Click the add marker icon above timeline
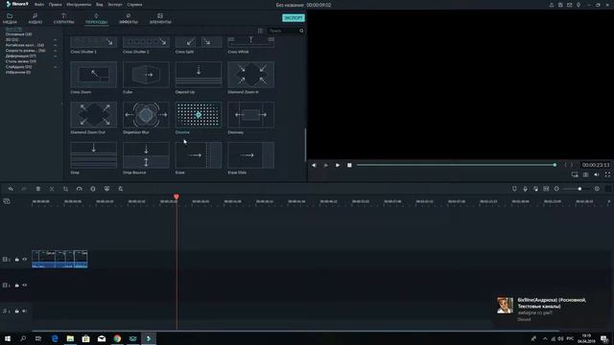 tap(514, 189)
